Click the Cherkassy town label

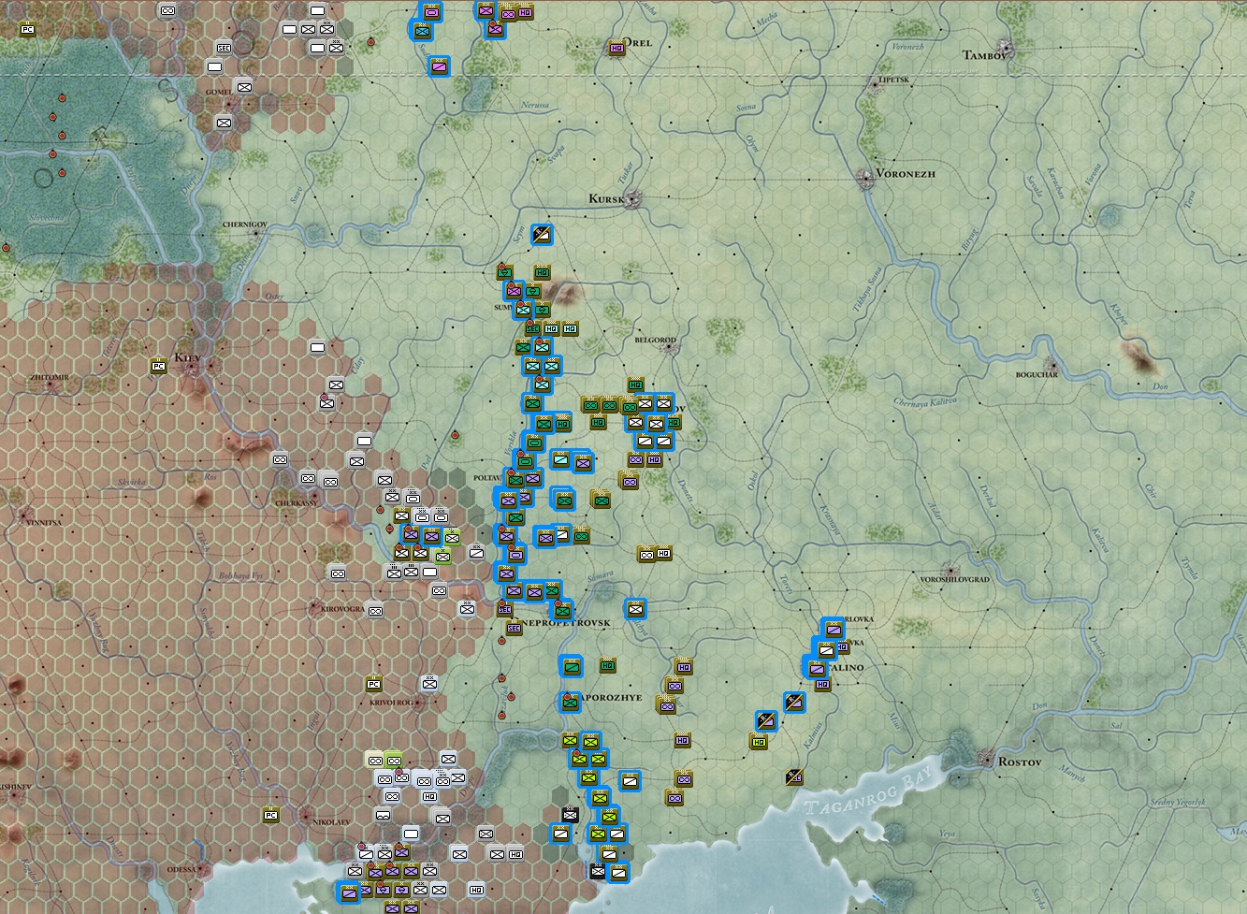tap(297, 503)
